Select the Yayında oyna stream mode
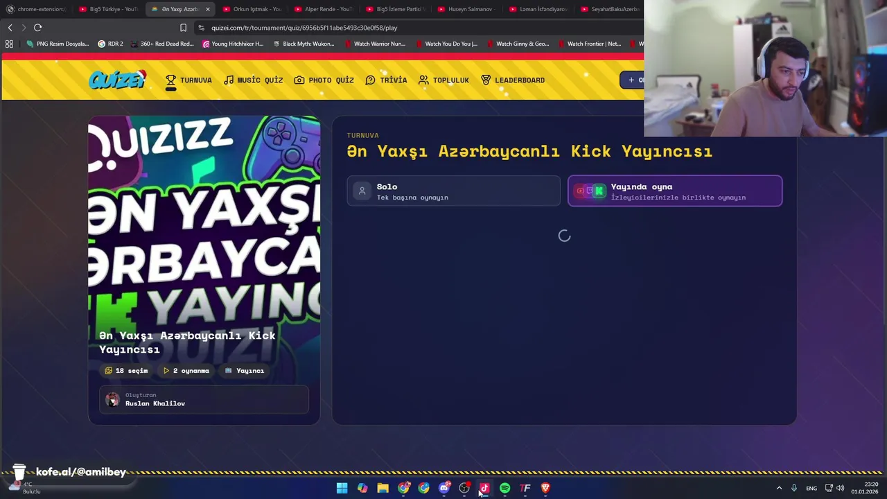887x499 pixels. (x=675, y=191)
